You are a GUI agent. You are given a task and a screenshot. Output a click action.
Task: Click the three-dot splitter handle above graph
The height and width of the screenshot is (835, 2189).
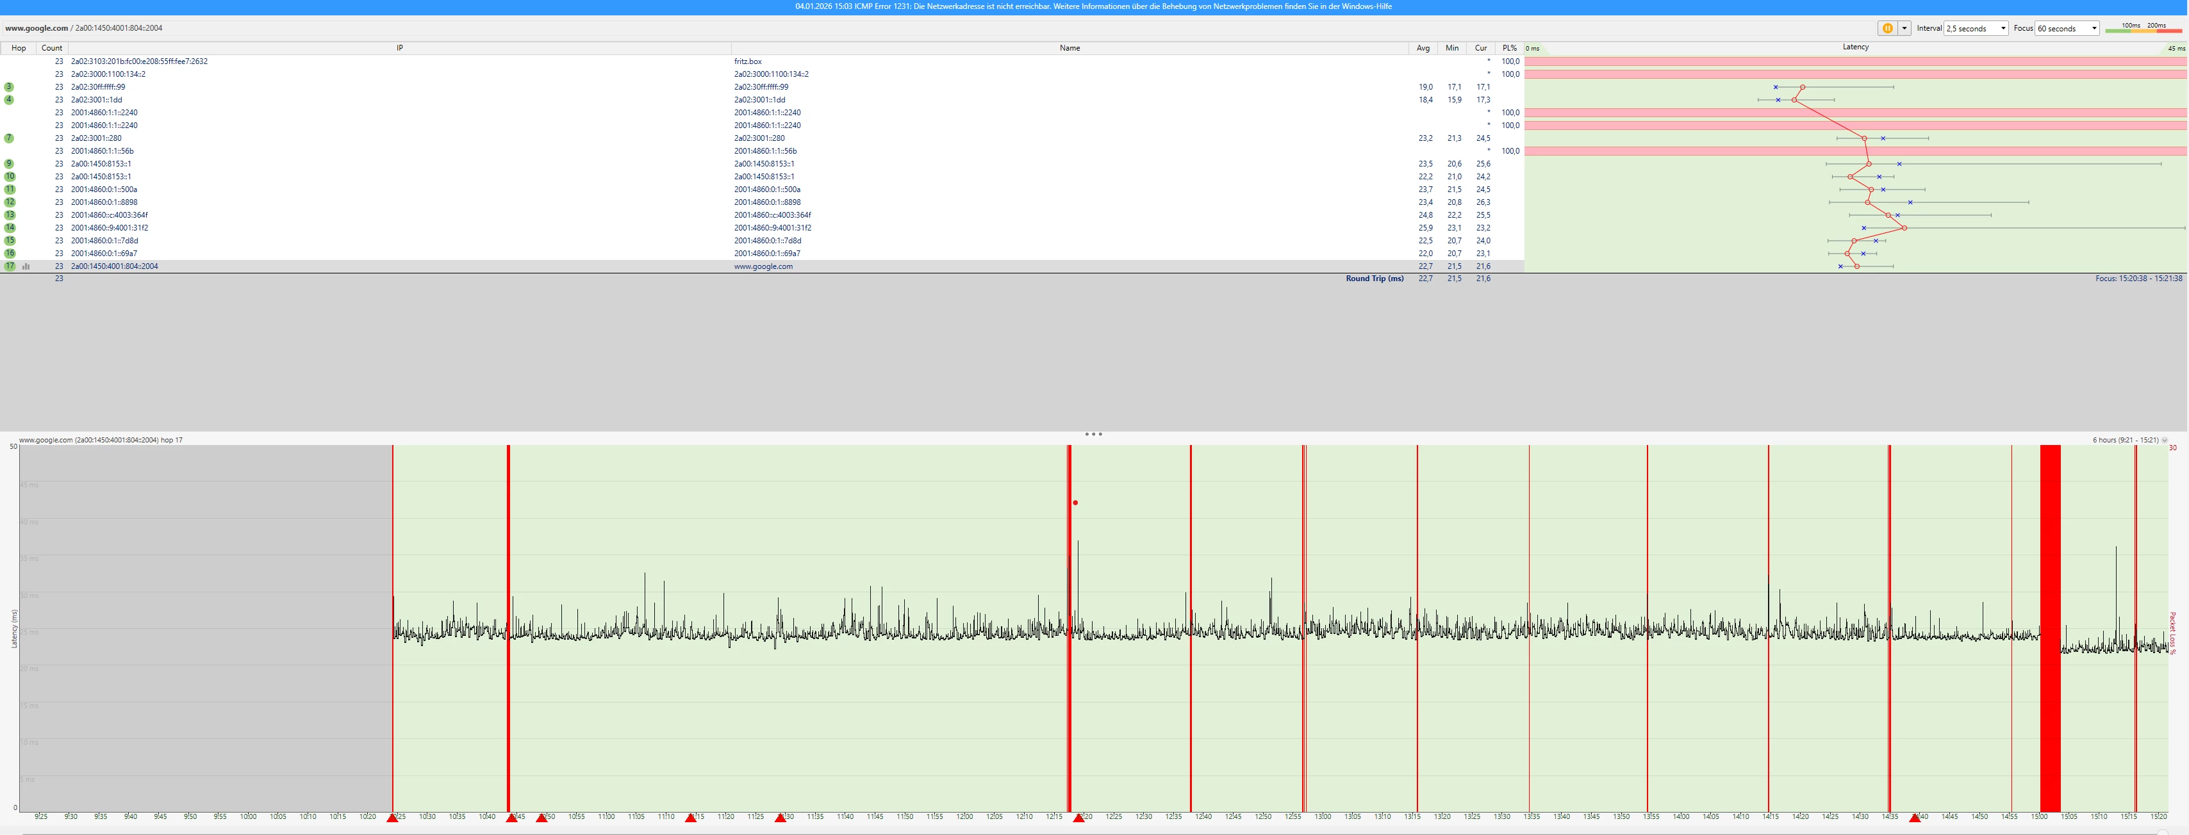[x=1094, y=434]
